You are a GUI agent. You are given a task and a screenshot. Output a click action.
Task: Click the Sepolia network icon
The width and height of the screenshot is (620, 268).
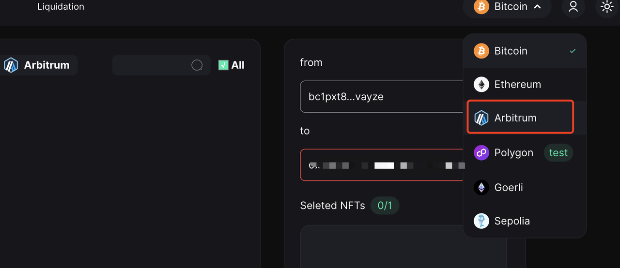click(x=481, y=221)
